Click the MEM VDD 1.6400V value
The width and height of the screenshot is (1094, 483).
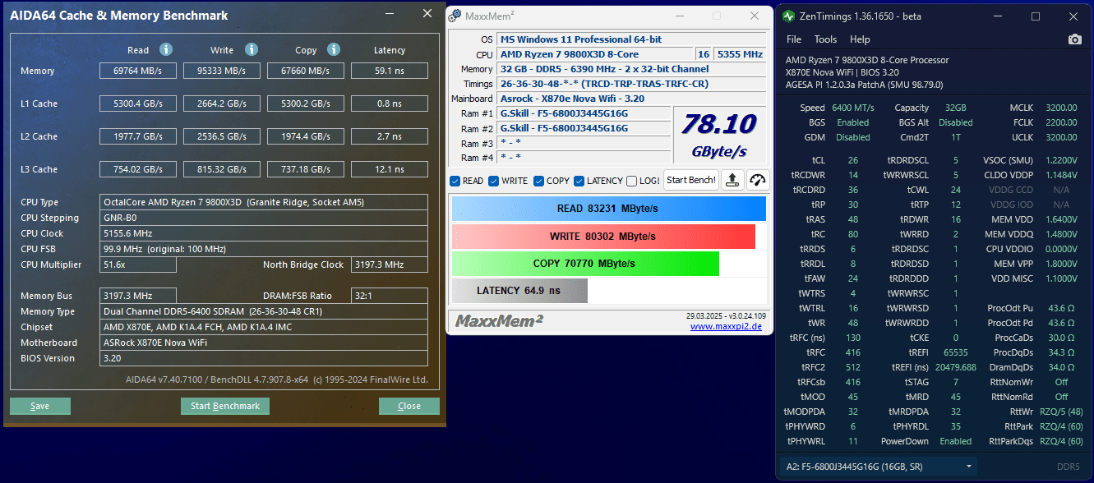click(x=1061, y=219)
